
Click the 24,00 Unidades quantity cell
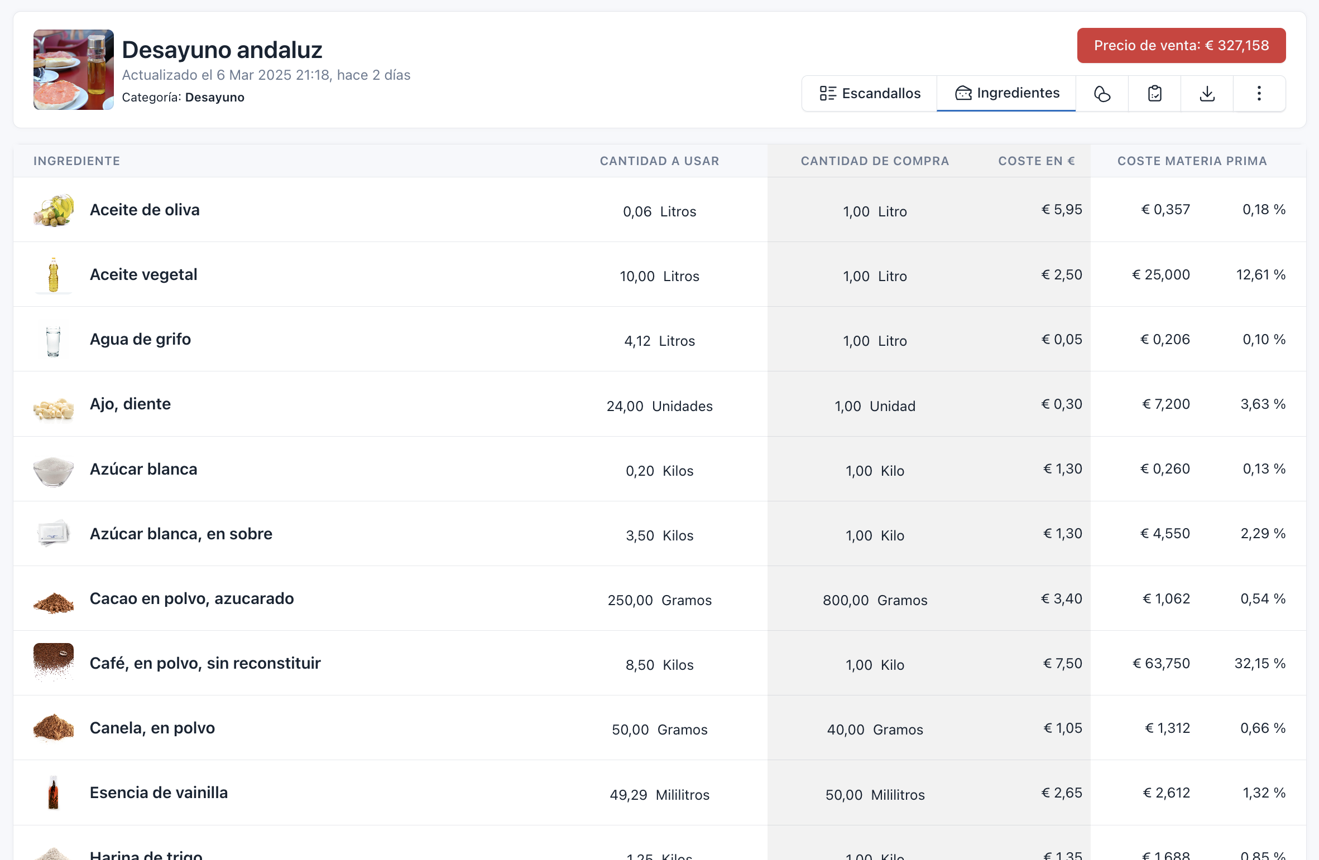coord(659,406)
